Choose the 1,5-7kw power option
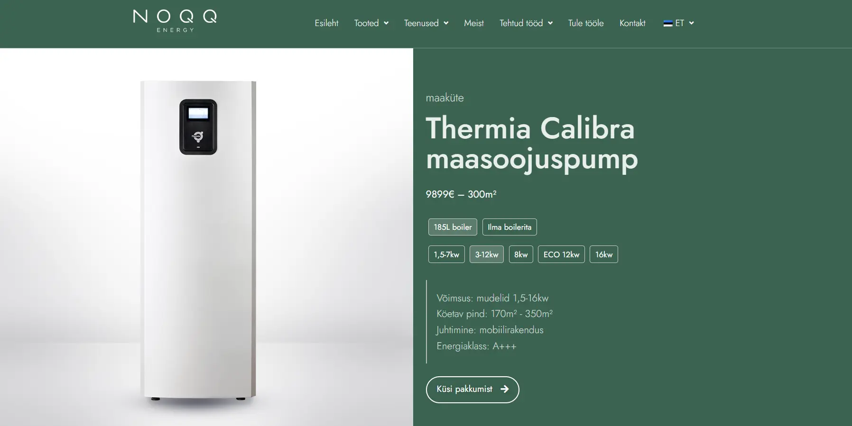Viewport: 852px width, 426px height. pyautogui.click(x=446, y=254)
